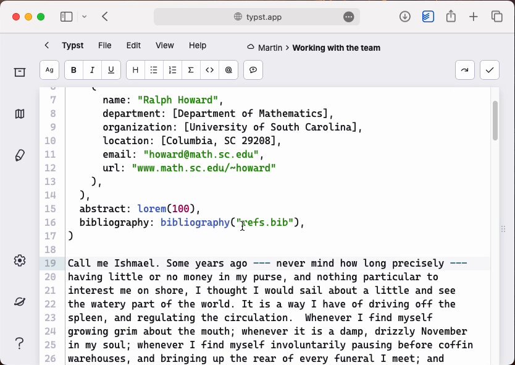Toggle bold formatting

tap(73, 70)
